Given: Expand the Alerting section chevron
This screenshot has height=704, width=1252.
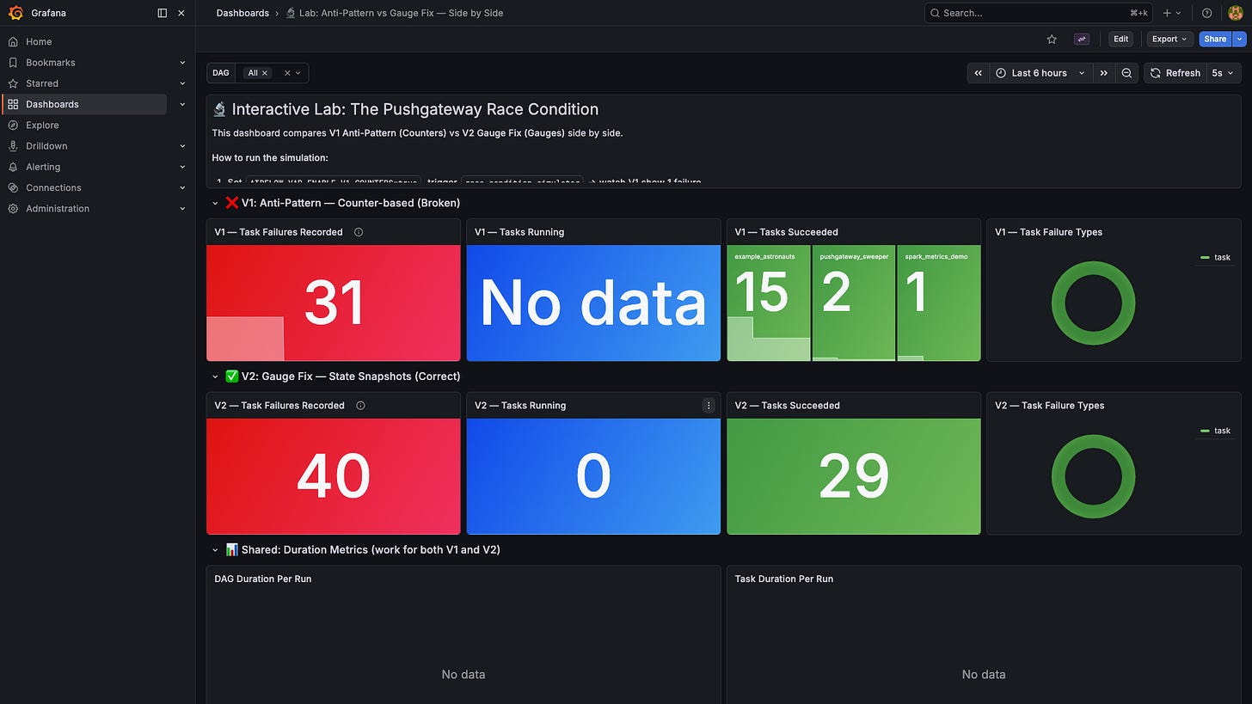Looking at the screenshot, I should tap(182, 167).
